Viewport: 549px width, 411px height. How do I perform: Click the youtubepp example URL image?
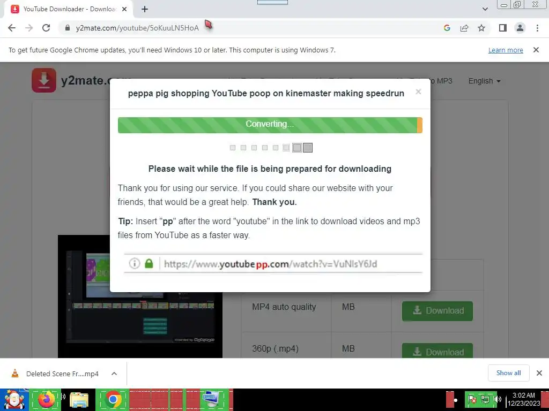[x=273, y=263]
